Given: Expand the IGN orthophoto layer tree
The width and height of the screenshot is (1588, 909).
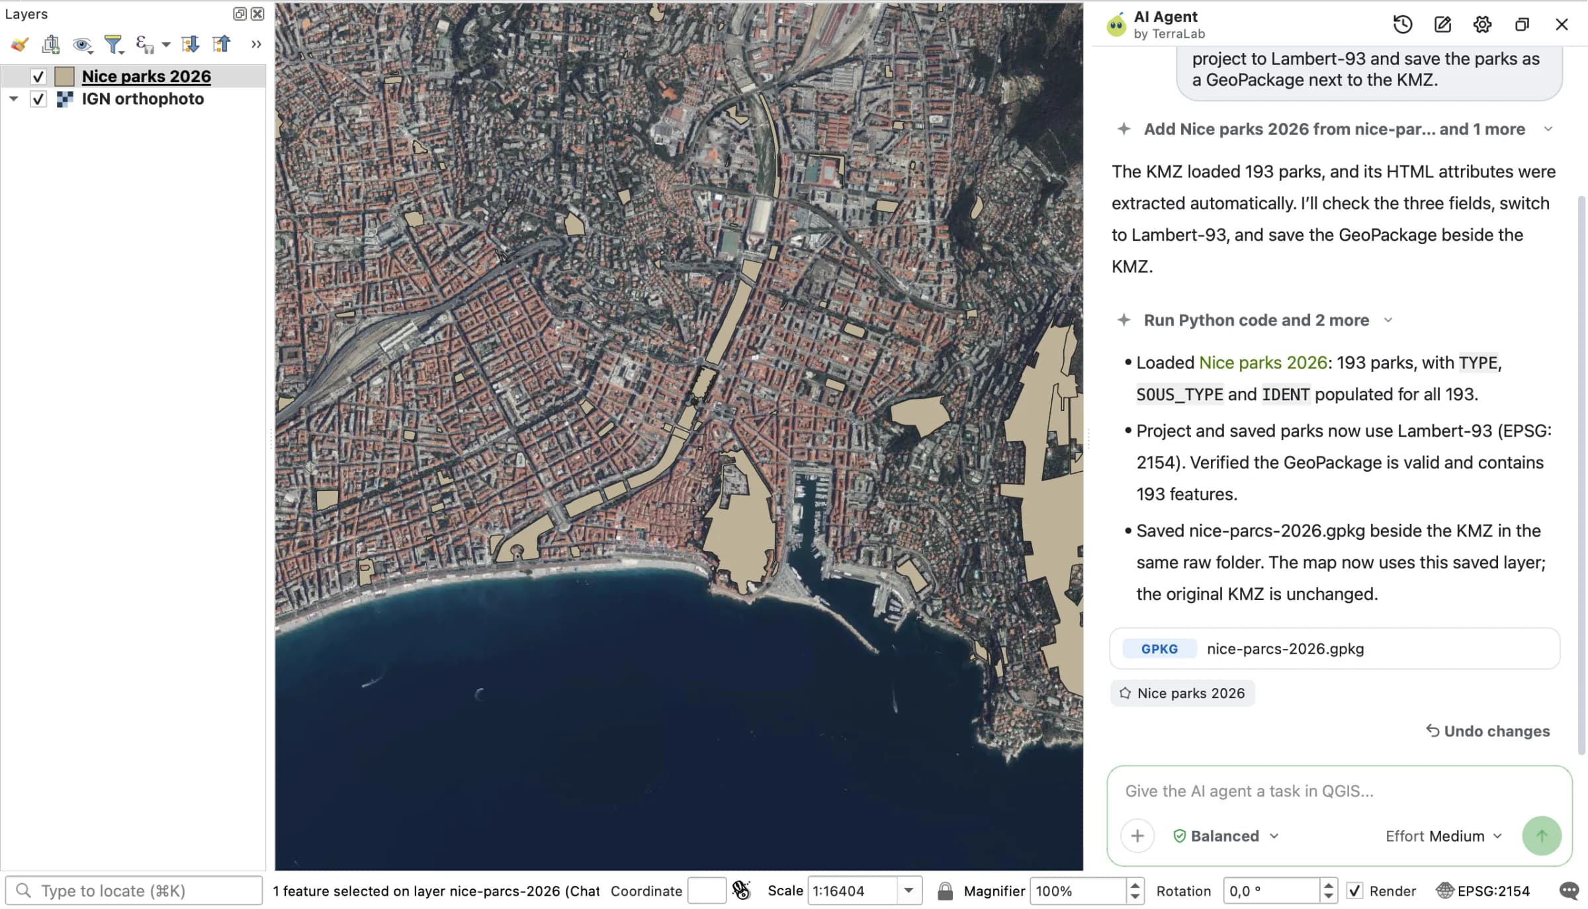Looking at the screenshot, I should (13, 99).
